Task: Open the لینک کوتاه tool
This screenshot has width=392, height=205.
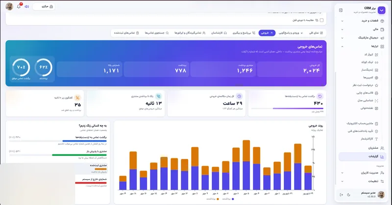Action: [370, 62]
